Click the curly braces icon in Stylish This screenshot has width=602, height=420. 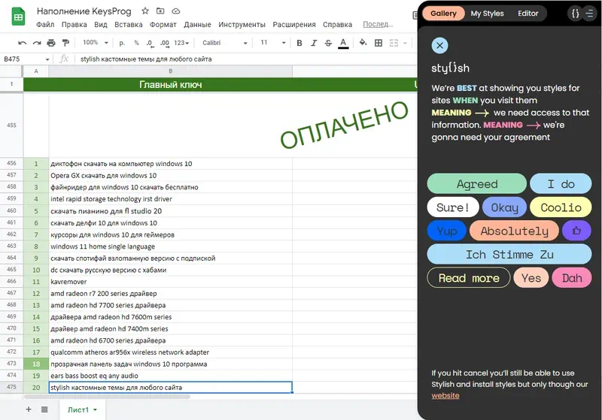click(x=575, y=14)
